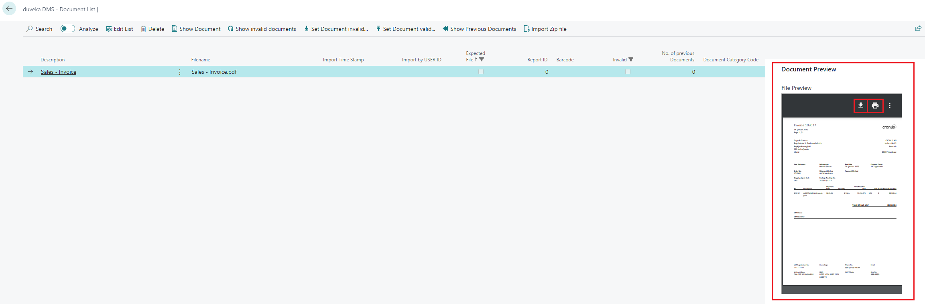Choose Show invalid documents action
This screenshot has height=304, width=925.
262,29
